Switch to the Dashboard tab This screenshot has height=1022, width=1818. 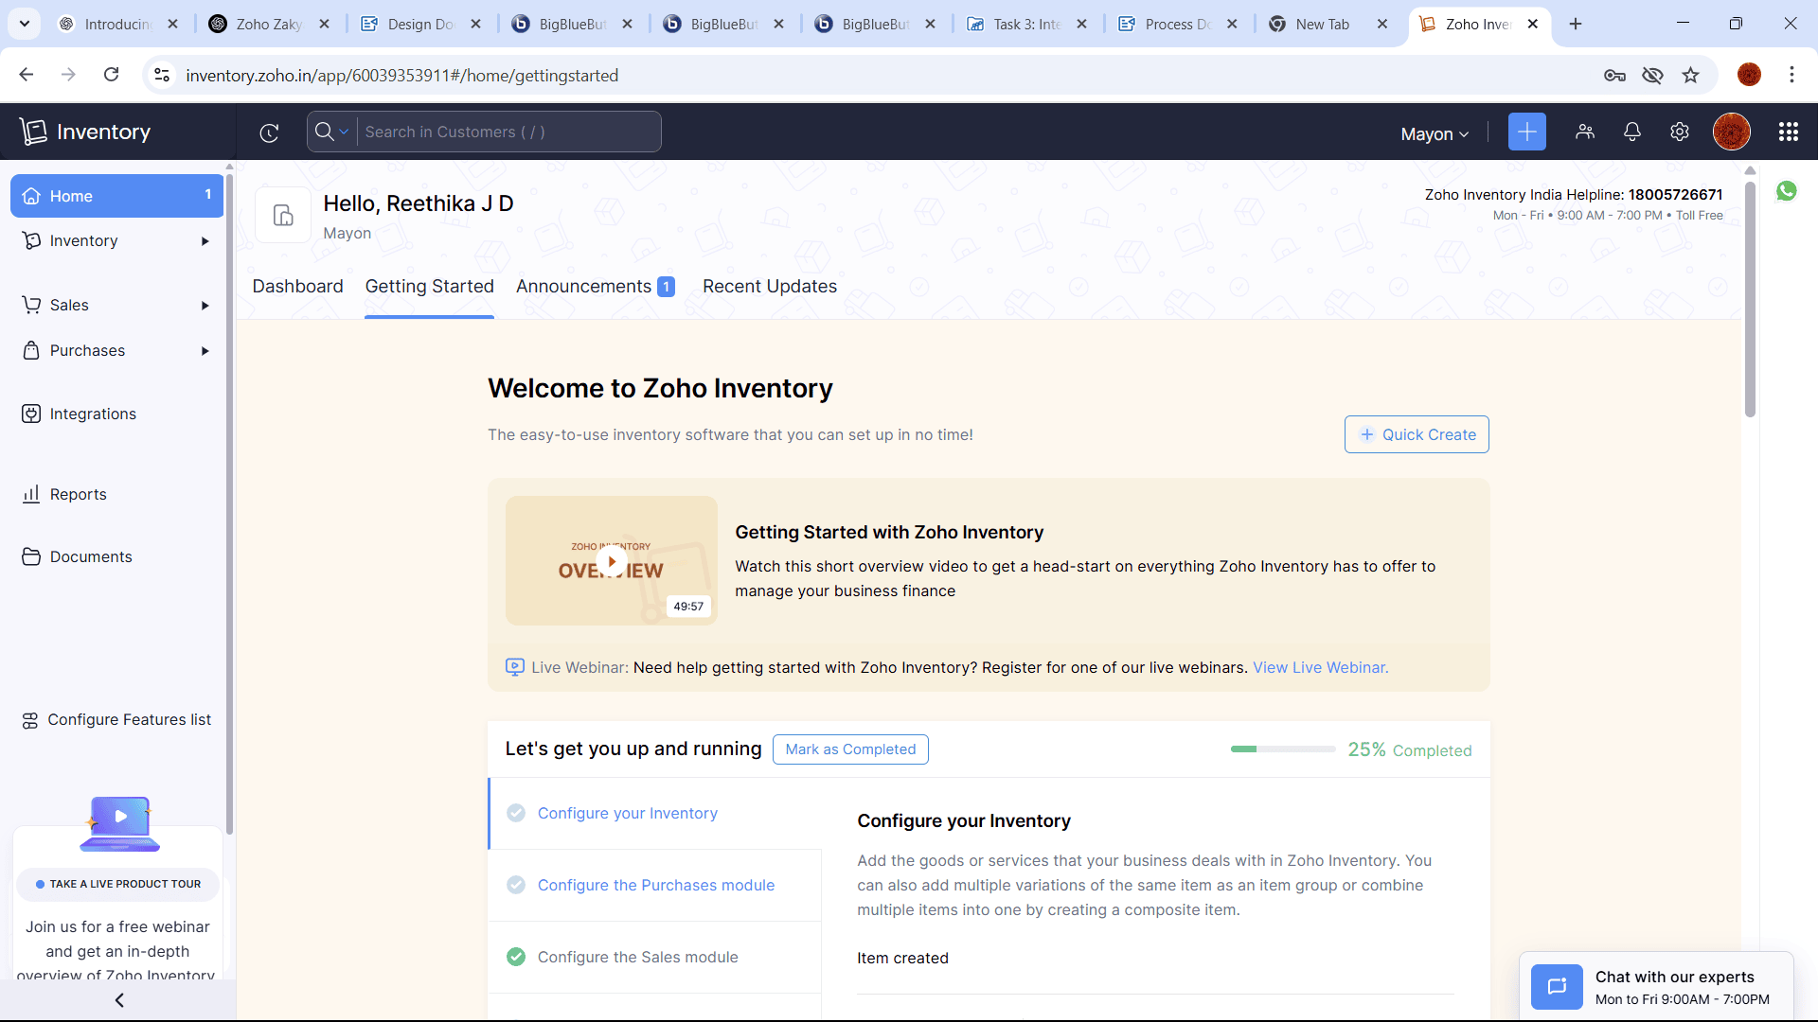[297, 287]
